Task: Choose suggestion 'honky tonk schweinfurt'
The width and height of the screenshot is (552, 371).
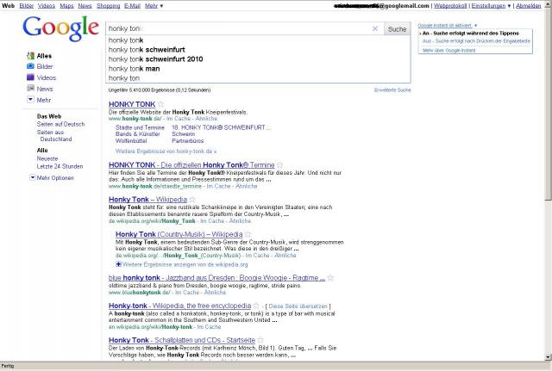Action: (258, 50)
